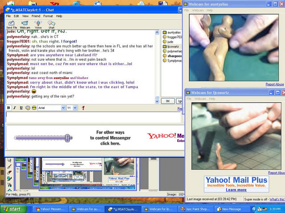
Task: Open the audibles sunglasses smiley icon
Action: [34, 108]
